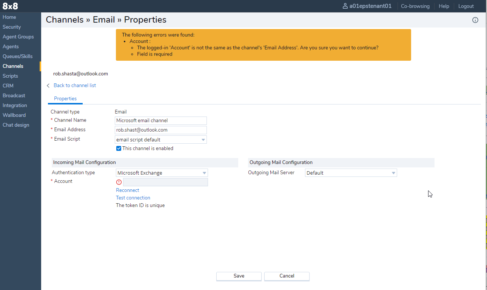The width and height of the screenshot is (487, 290).
Task: Open Help in top bar
Action: point(444,6)
